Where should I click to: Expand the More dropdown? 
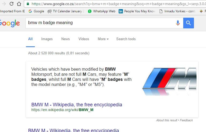click(103, 39)
